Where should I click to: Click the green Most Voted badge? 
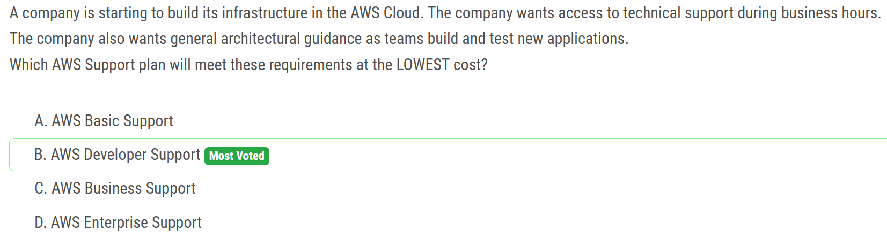tap(237, 156)
